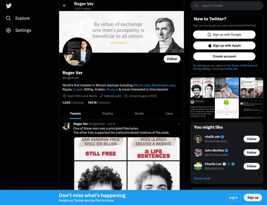Sign up with Apple
This screenshot has width=267, height=205.
(224, 46)
